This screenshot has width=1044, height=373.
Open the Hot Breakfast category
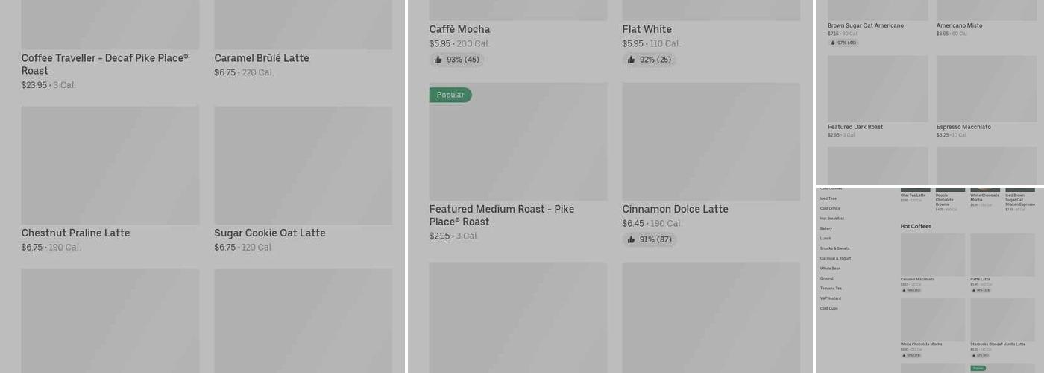coord(832,219)
